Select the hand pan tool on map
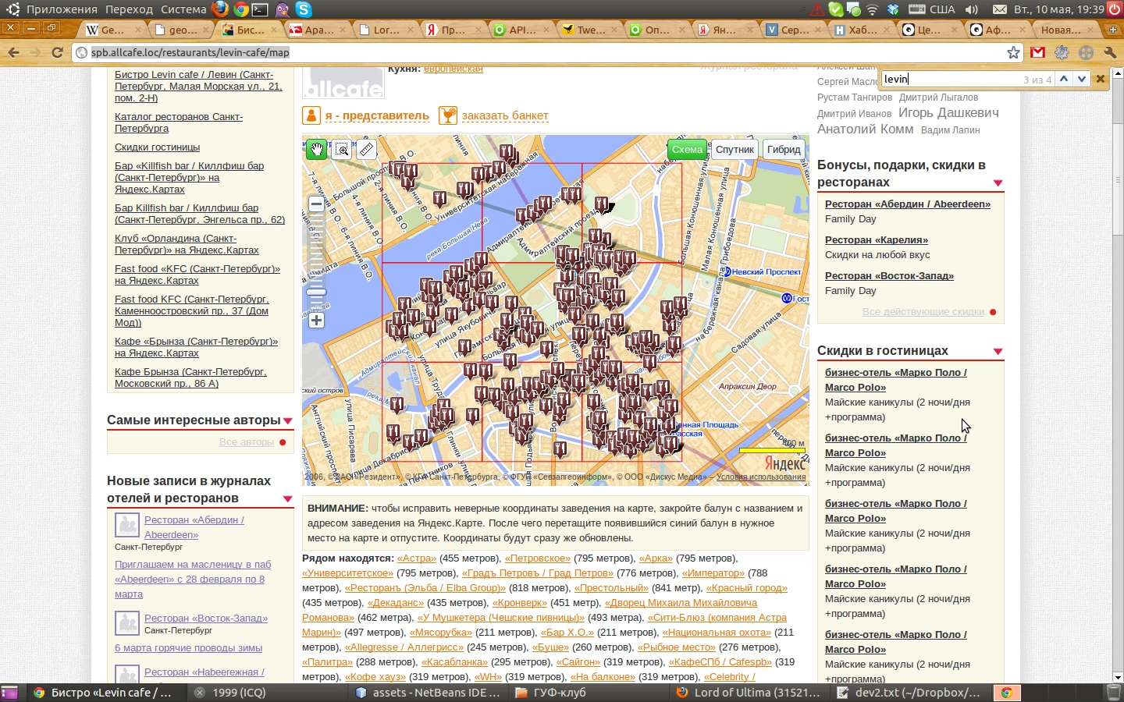Viewport: 1124px width, 702px height. (316, 149)
